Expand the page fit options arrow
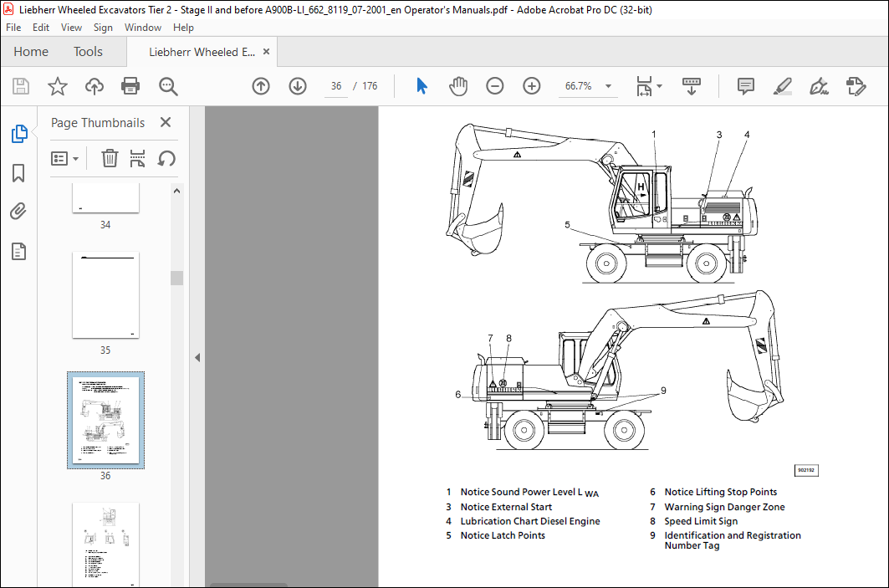Screen dimensions: 889x588 (659, 86)
